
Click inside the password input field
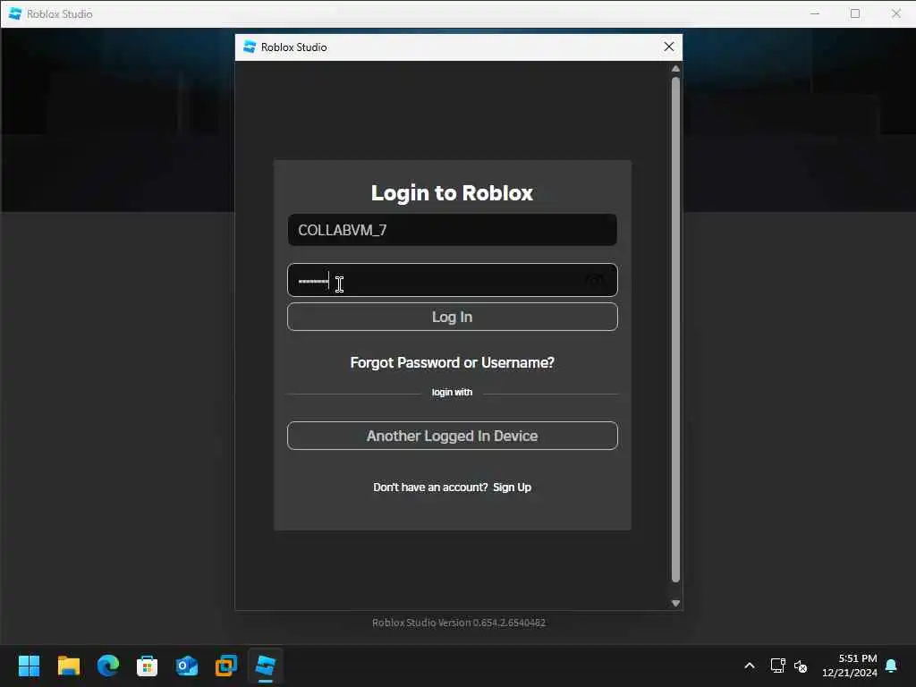point(452,280)
